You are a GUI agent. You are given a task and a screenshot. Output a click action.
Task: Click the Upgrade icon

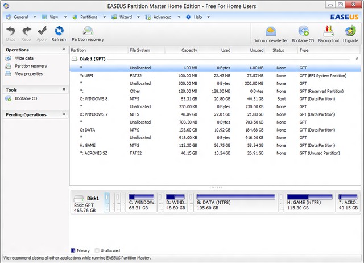(x=350, y=31)
